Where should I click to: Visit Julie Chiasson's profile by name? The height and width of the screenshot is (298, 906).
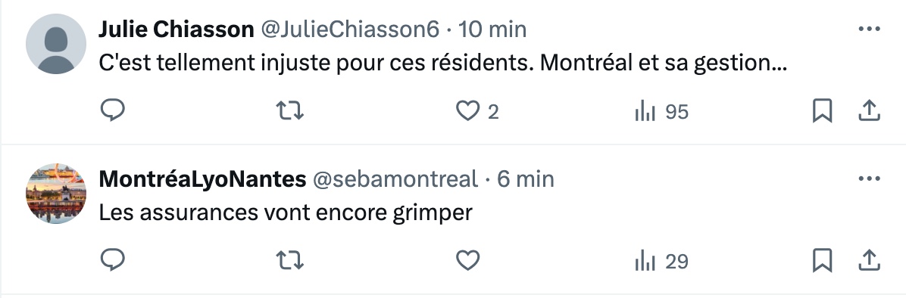click(177, 29)
